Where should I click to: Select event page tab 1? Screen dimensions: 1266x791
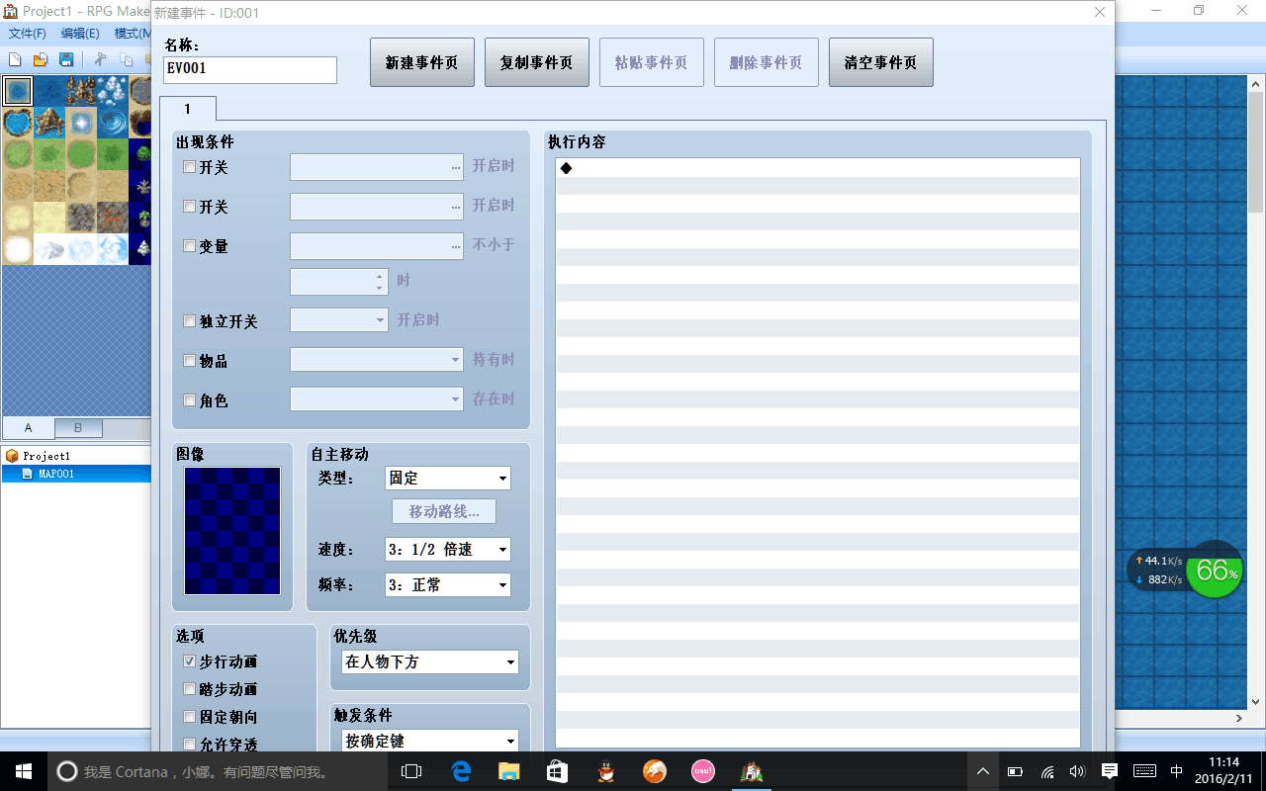pos(187,109)
